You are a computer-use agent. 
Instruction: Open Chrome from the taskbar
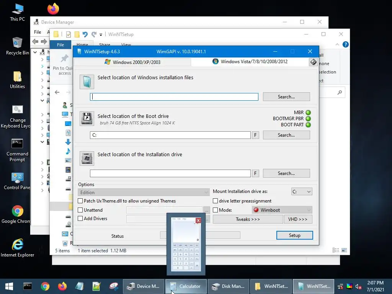(45, 286)
